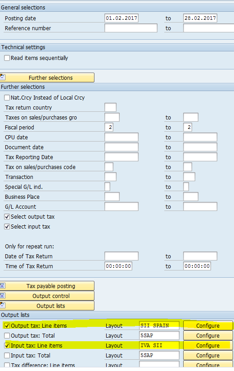Expand the Tax payable posting section
The width and height of the screenshot is (234, 371).
(x=47, y=286)
